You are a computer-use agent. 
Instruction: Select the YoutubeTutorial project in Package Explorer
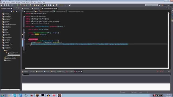pyautogui.click(x=7, y=49)
